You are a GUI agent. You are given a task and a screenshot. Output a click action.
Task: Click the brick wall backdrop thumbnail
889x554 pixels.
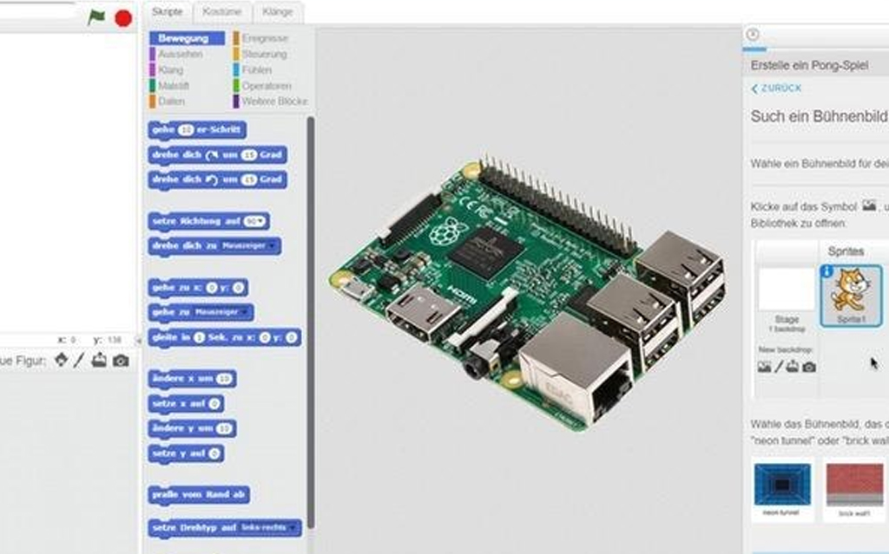coord(854,485)
